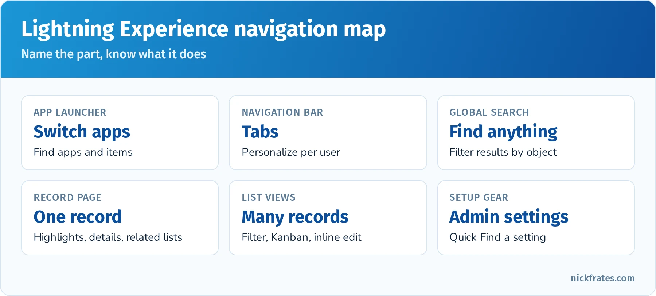Viewport: 656px width, 296px height.
Task: Click the subtitle 'Name the part, know what it does'
Action: (114, 54)
